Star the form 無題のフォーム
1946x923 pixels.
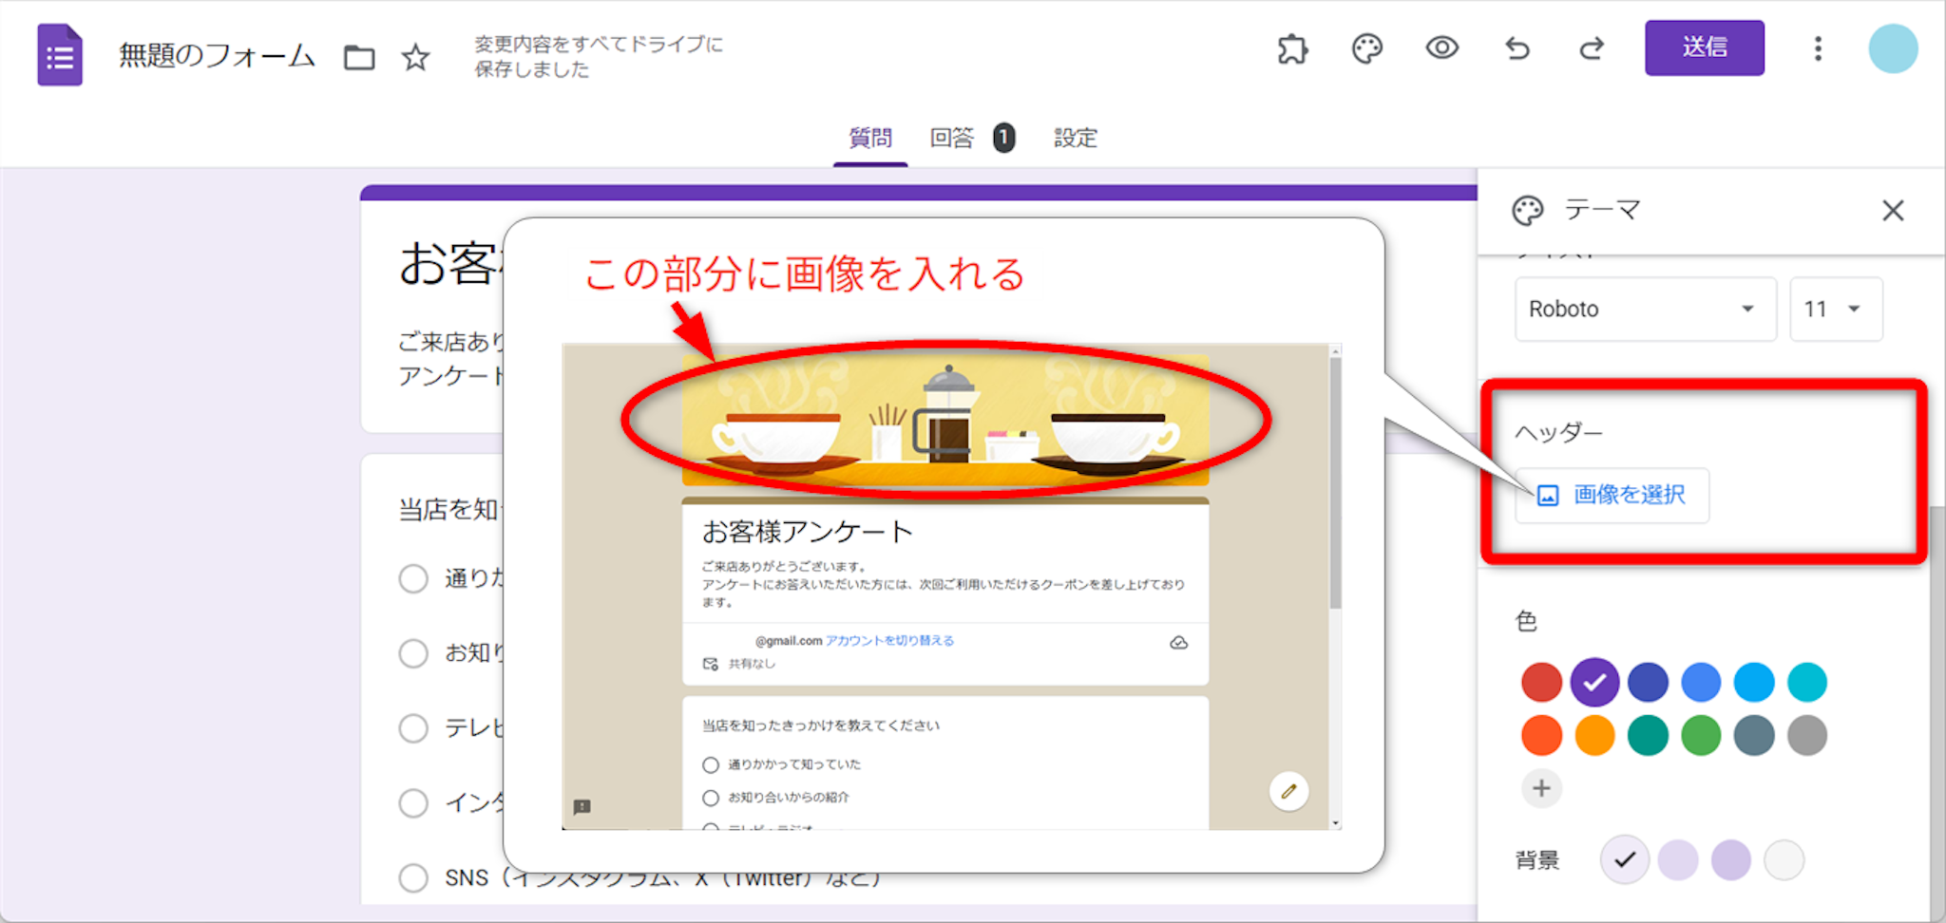click(415, 57)
